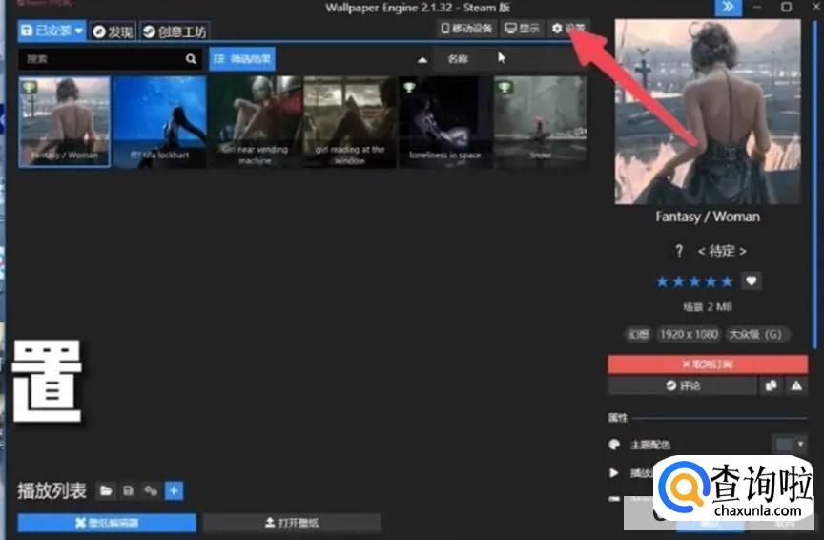Select the loneliness in space thumbnail
The height and width of the screenshot is (540, 824).
pos(445,121)
